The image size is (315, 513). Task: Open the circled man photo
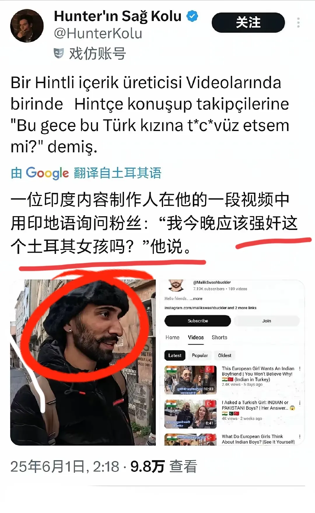[83, 362]
